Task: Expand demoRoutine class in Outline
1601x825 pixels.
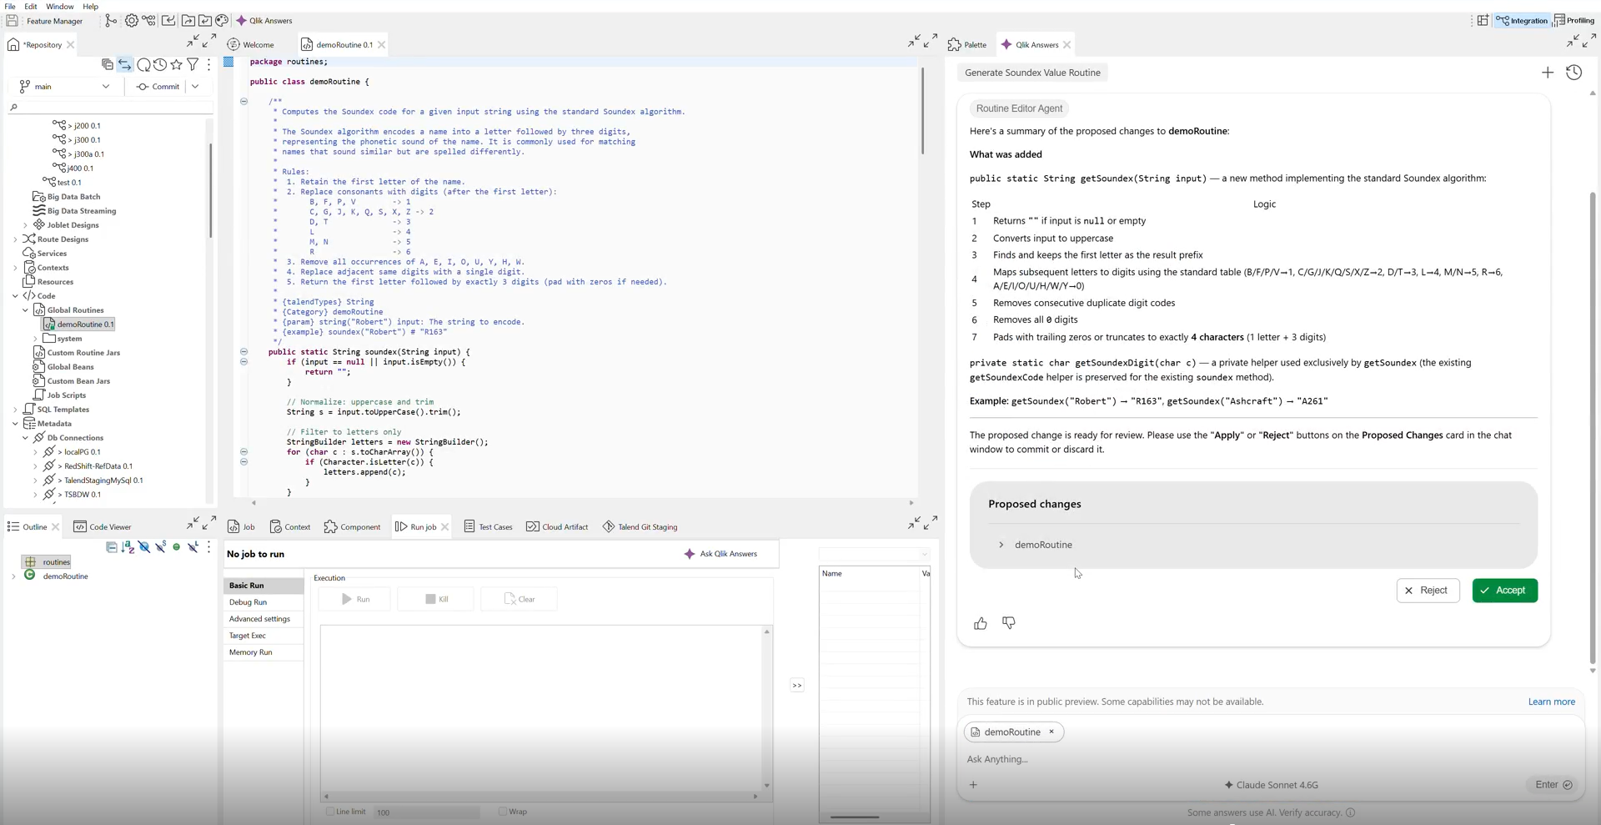Action: click(13, 576)
